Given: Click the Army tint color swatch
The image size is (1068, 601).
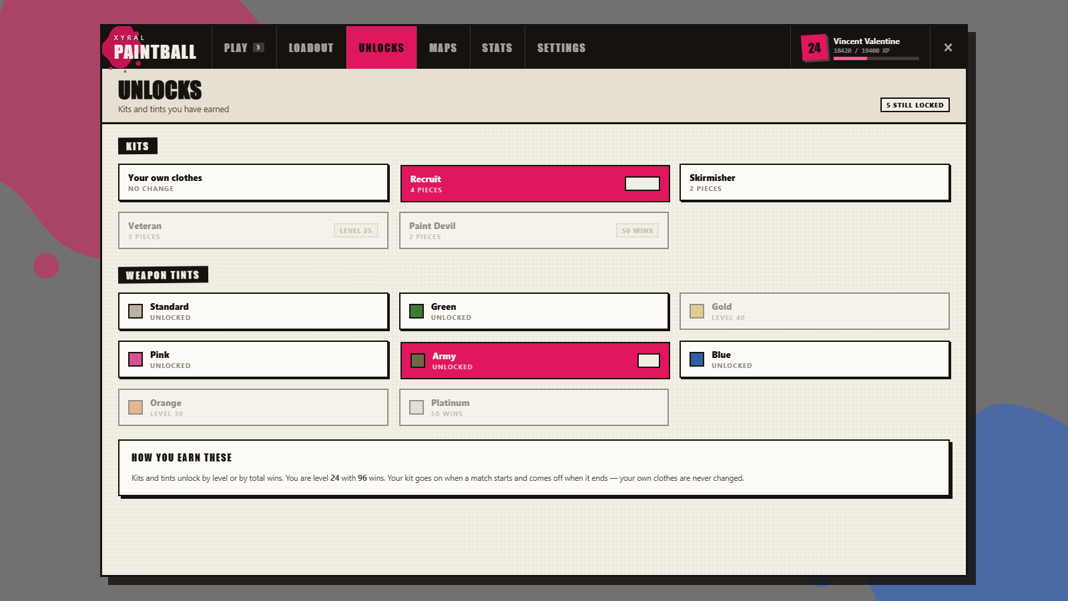Looking at the screenshot, I should (x=418, y=361).
